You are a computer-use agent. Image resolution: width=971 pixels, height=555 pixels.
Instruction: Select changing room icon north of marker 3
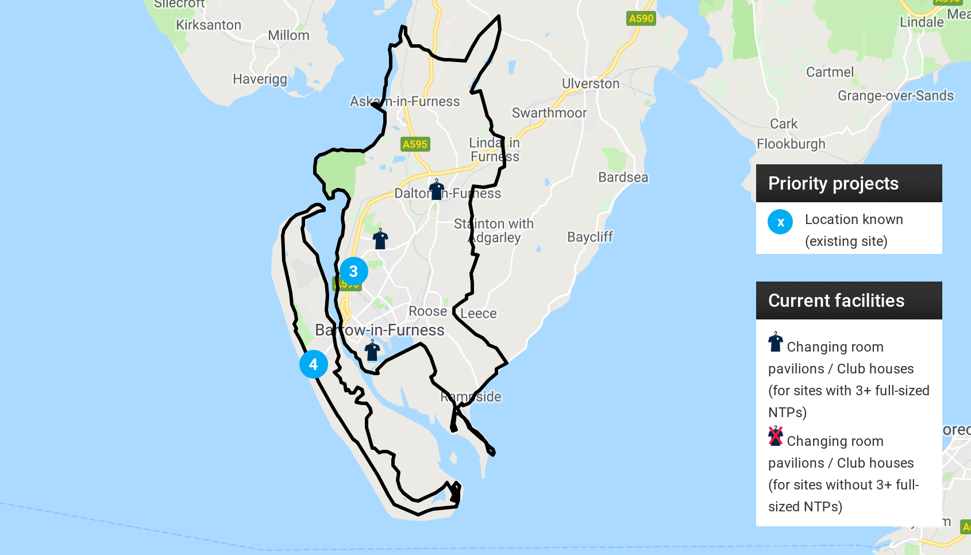click(380, 238)
